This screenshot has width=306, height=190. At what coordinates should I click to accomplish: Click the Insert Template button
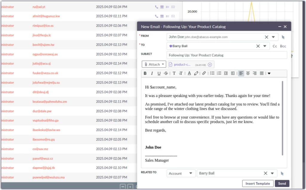click(x=258, y=184)
